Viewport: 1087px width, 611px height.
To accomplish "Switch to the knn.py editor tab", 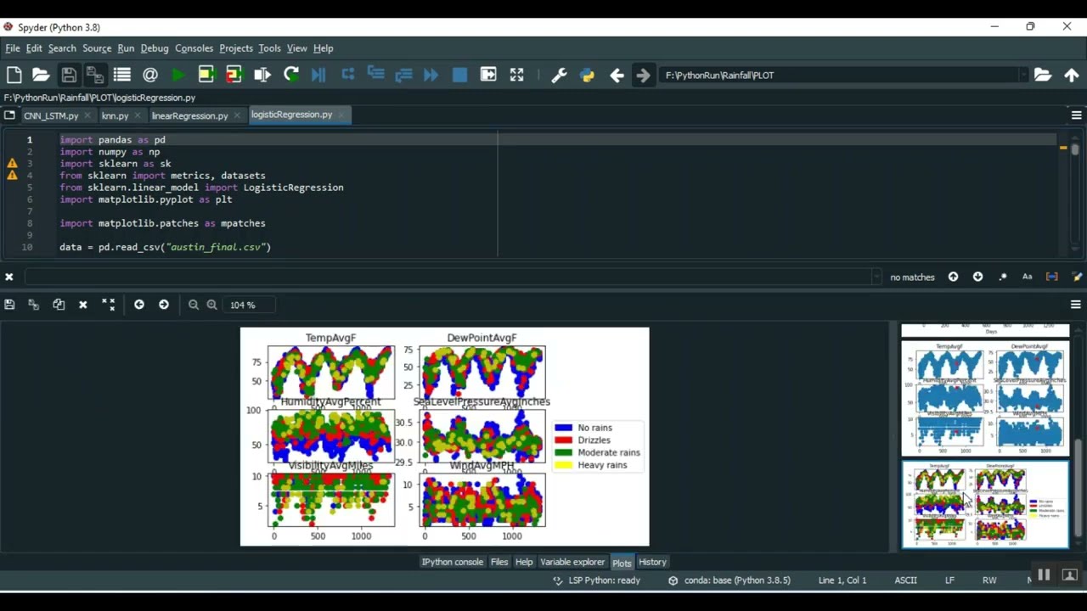I will click(115, 115).
